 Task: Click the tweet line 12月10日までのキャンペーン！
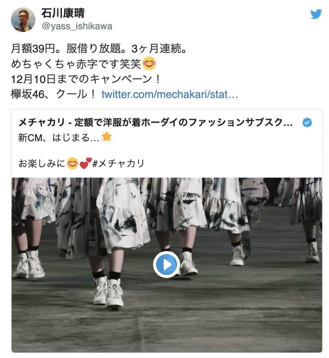point(86,79)
